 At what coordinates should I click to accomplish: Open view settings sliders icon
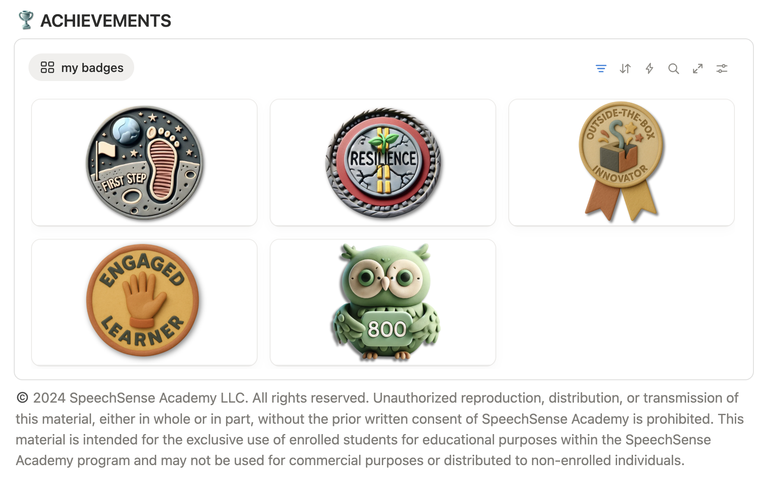point(721,69)
